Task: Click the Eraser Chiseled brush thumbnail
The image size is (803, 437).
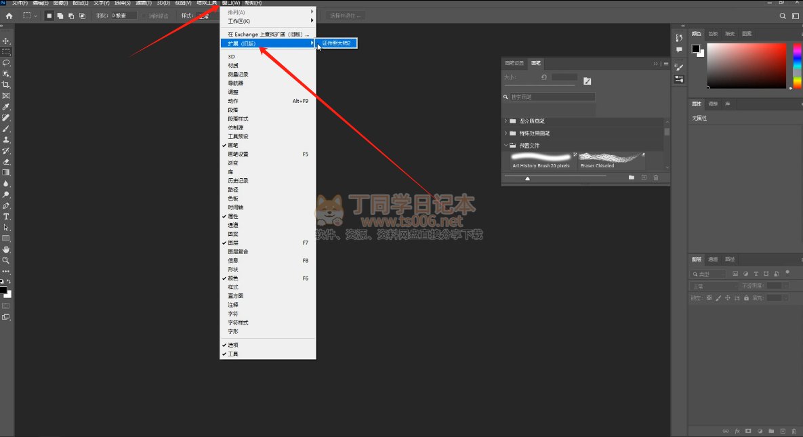Action: pos(612,161)
